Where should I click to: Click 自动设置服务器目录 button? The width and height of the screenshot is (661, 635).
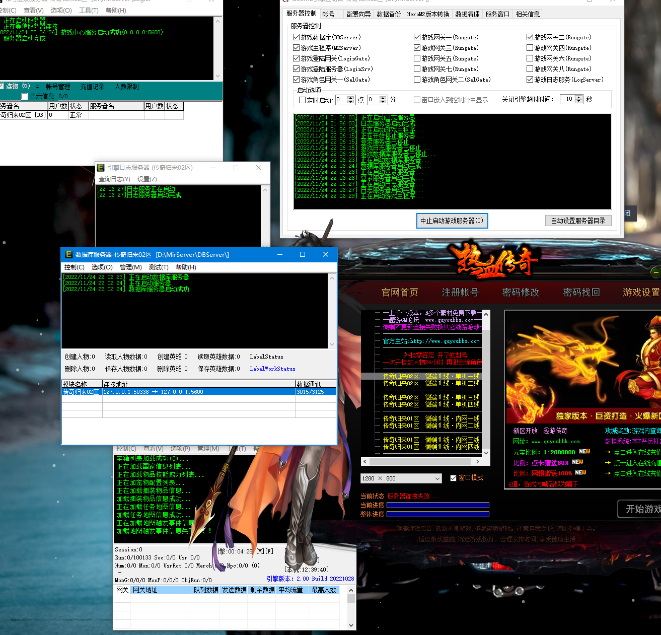578,221
